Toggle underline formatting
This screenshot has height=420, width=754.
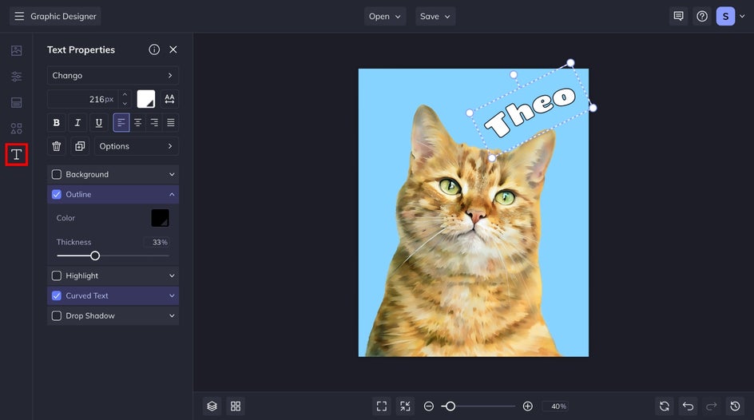coord(98,122)
